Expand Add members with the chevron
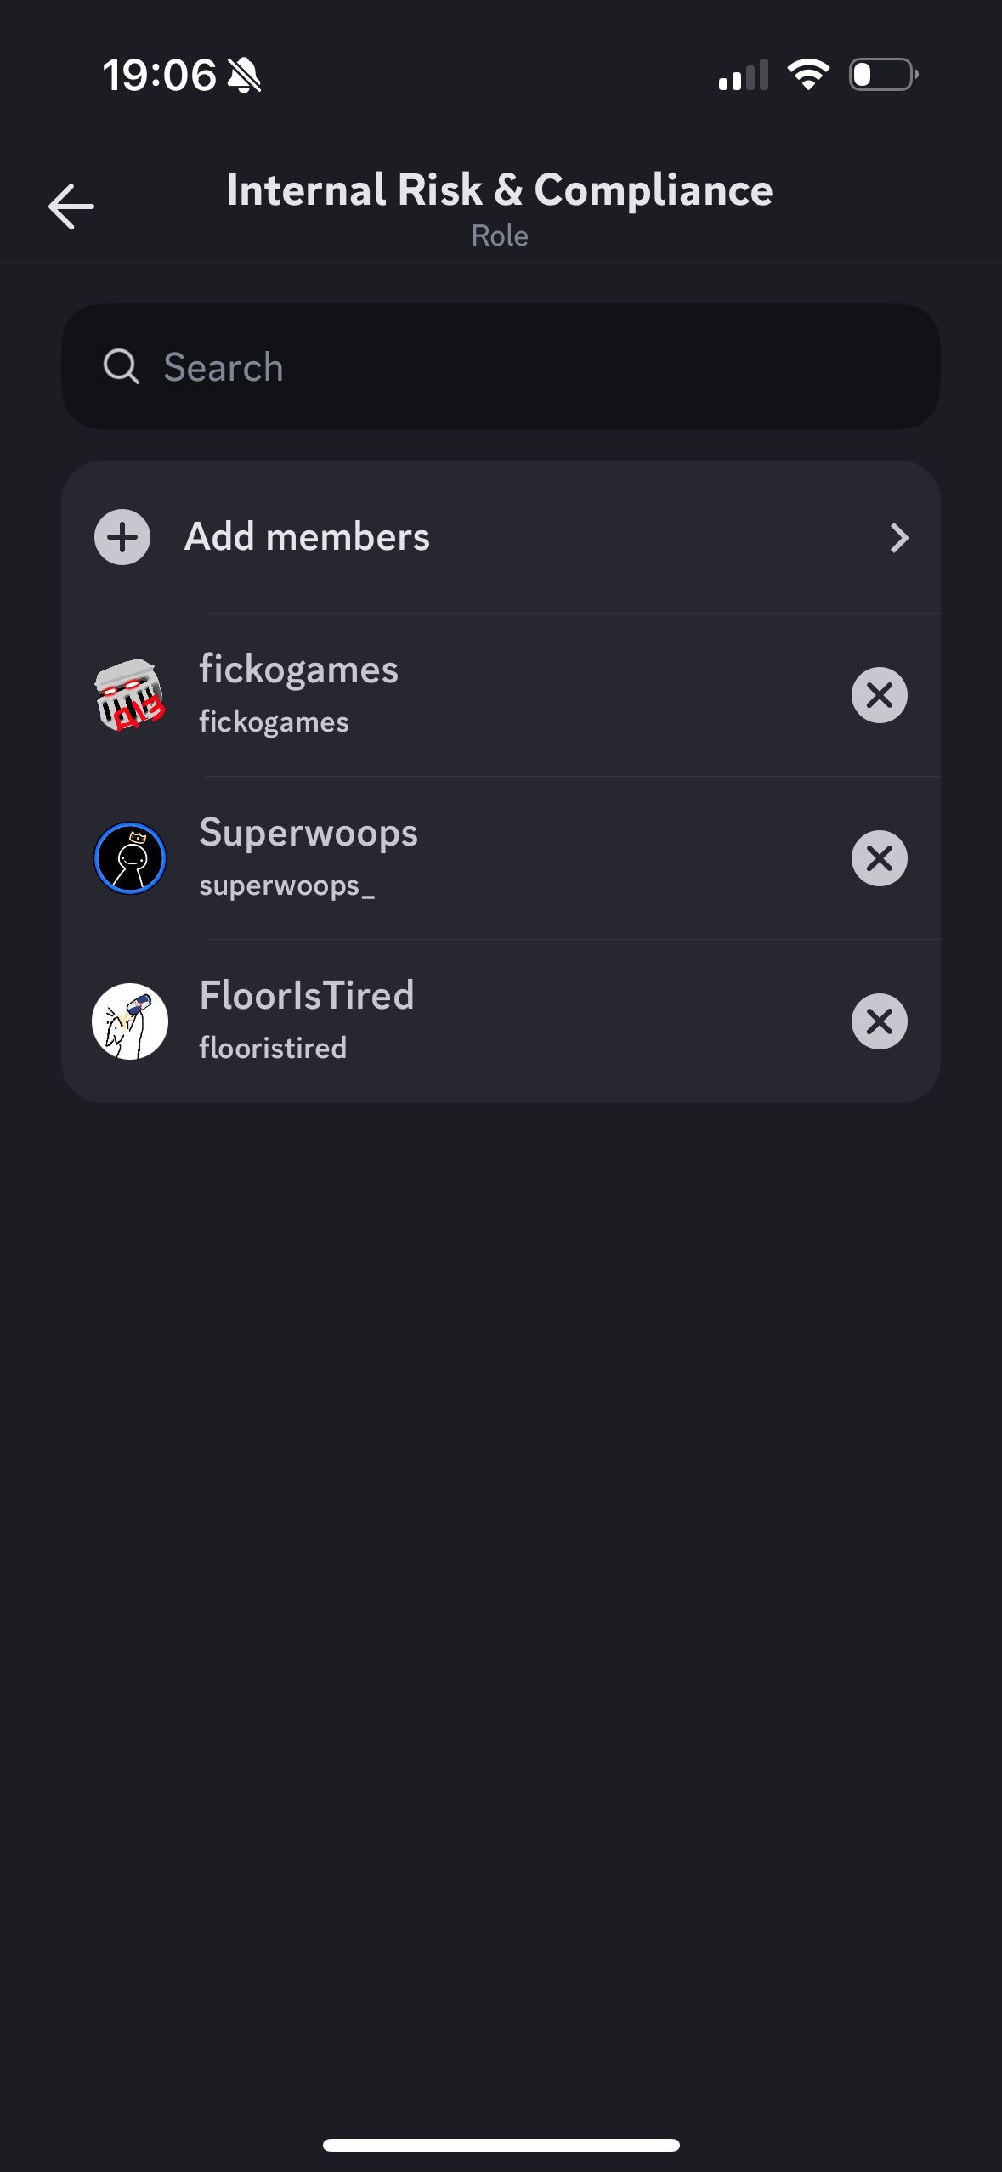Image resolution: width=1002 pixels, height=2172 pixels. pos(899,537)
